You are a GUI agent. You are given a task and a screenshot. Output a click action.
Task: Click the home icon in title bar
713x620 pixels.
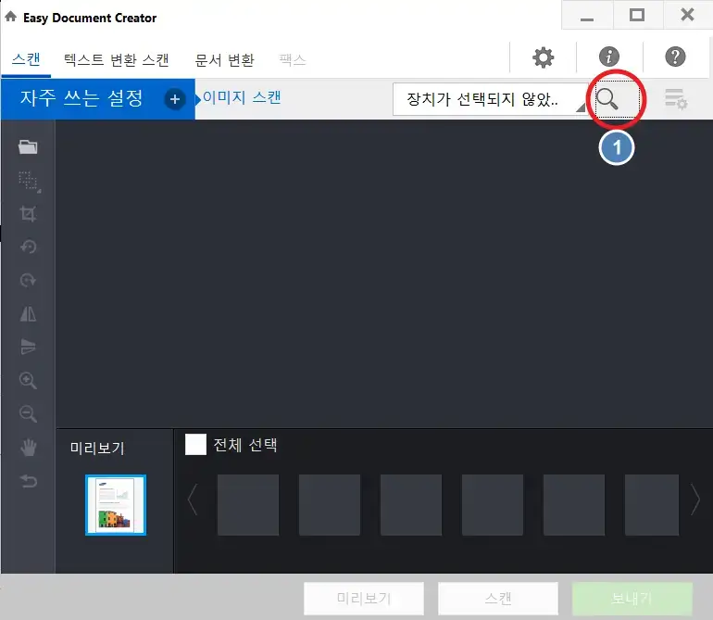[10, 17]
